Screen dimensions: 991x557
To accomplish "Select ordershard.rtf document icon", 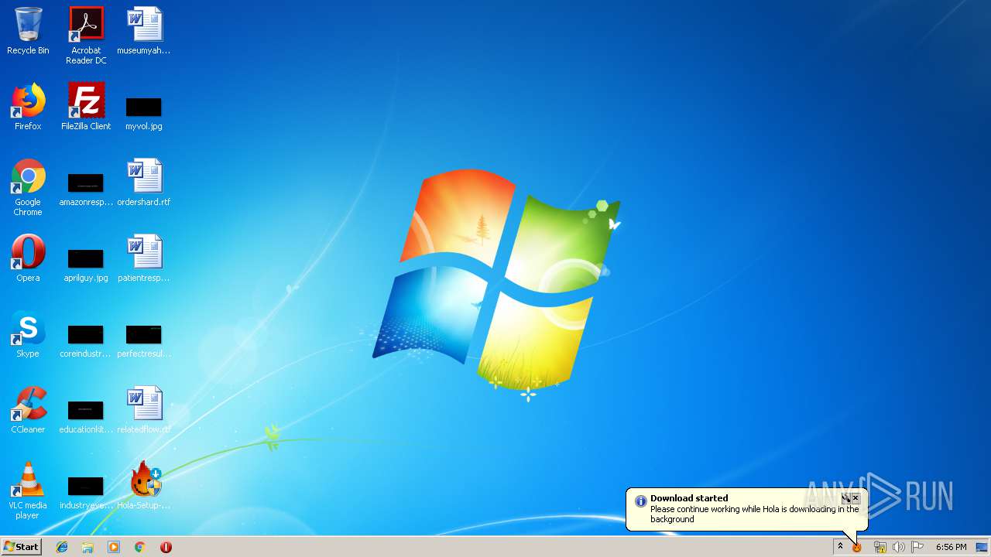I will click(x=144, y=183).
